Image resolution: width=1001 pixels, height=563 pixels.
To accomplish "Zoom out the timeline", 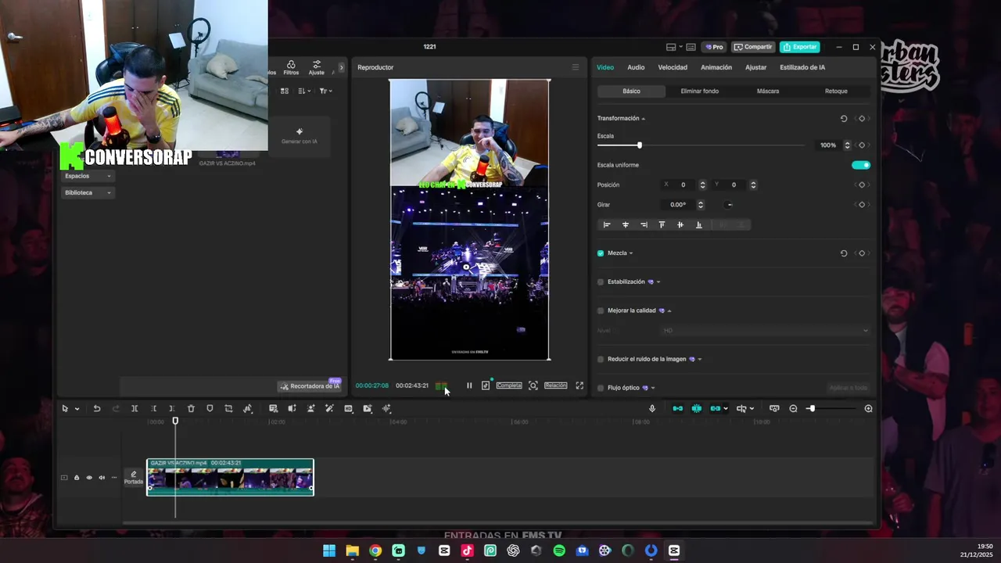I will point(793,408).
